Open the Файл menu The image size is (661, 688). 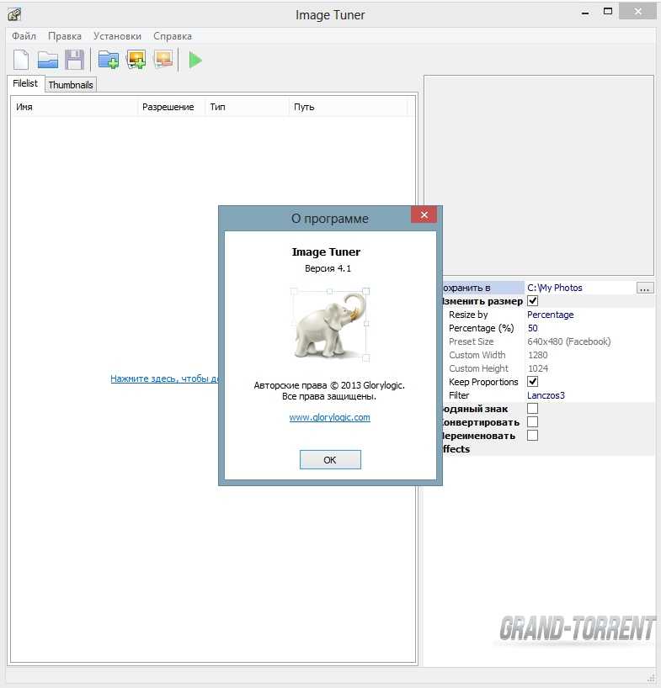pyautogui.click(x=24, y=36)
